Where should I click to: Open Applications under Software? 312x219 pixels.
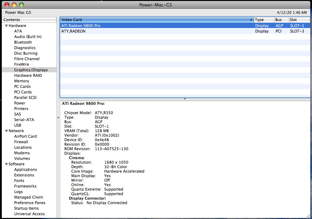(26, 170)
